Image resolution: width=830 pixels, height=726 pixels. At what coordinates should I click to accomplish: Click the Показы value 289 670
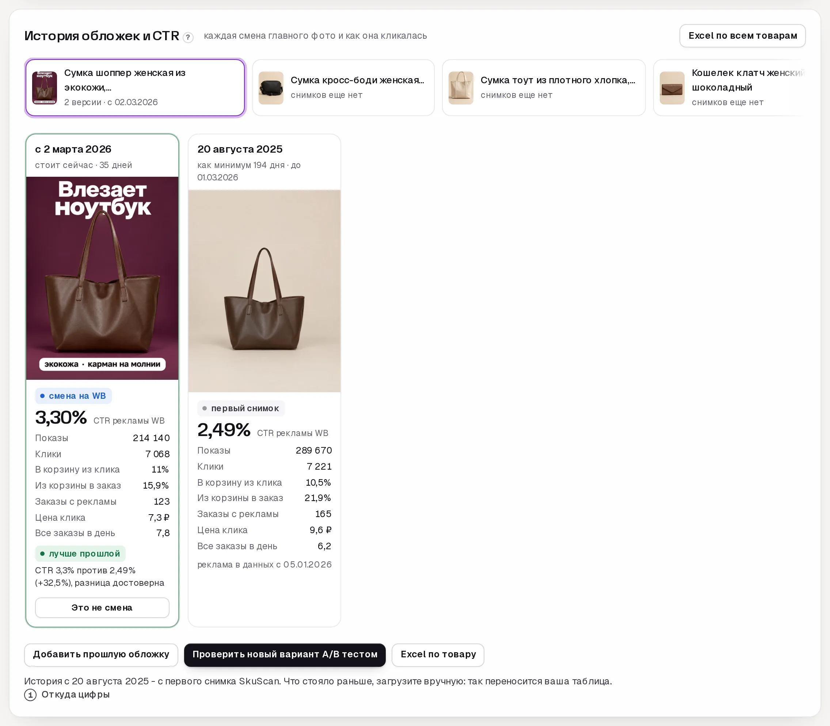tap(314, 451)
